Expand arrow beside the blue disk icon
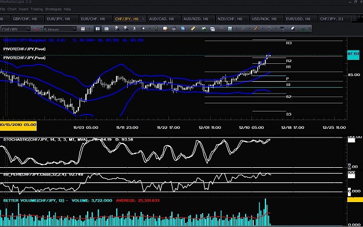 point(236,28)
